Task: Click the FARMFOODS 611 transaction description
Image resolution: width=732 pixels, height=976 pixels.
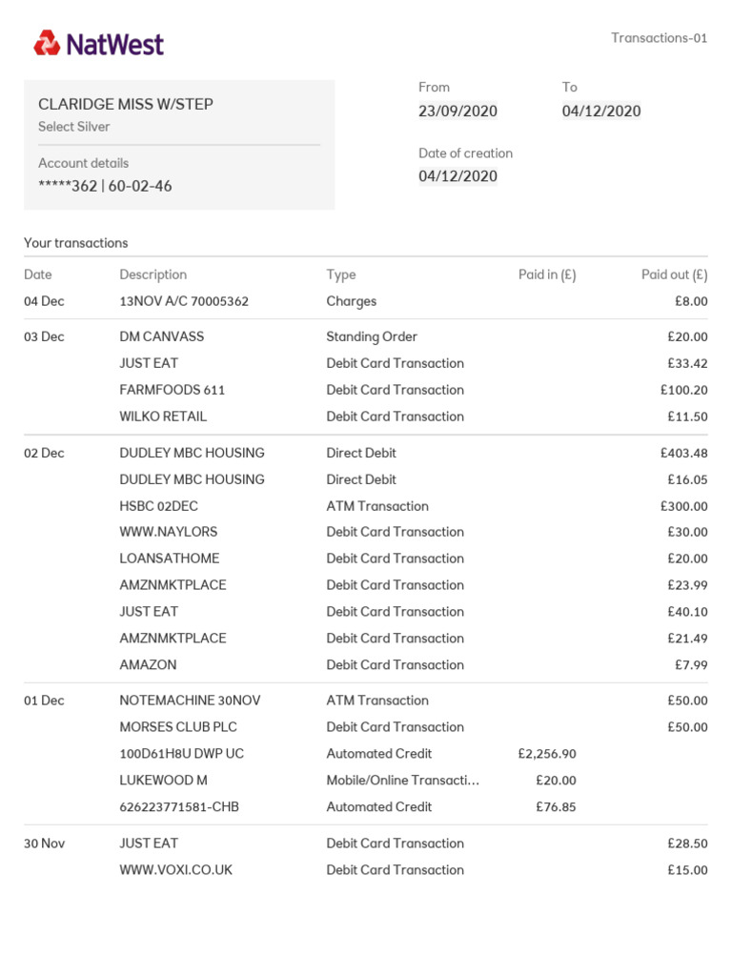Action: pos(173,390)
